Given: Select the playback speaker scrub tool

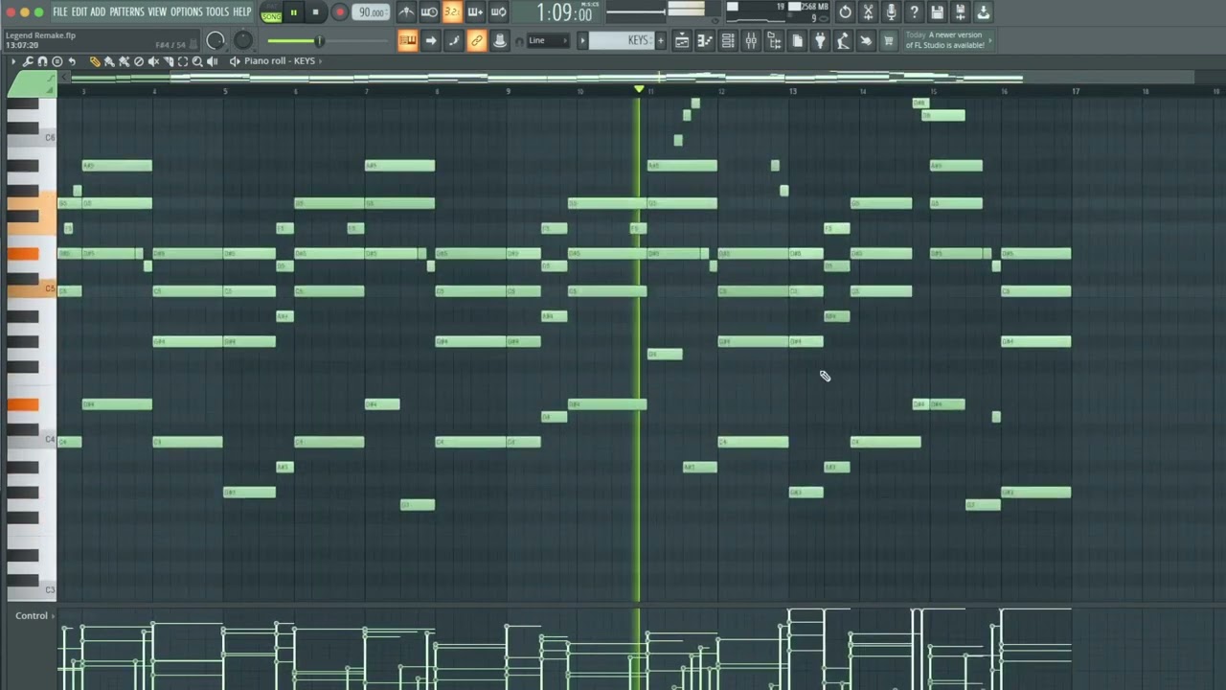Looking at the screenshot, I should (213, 61).
